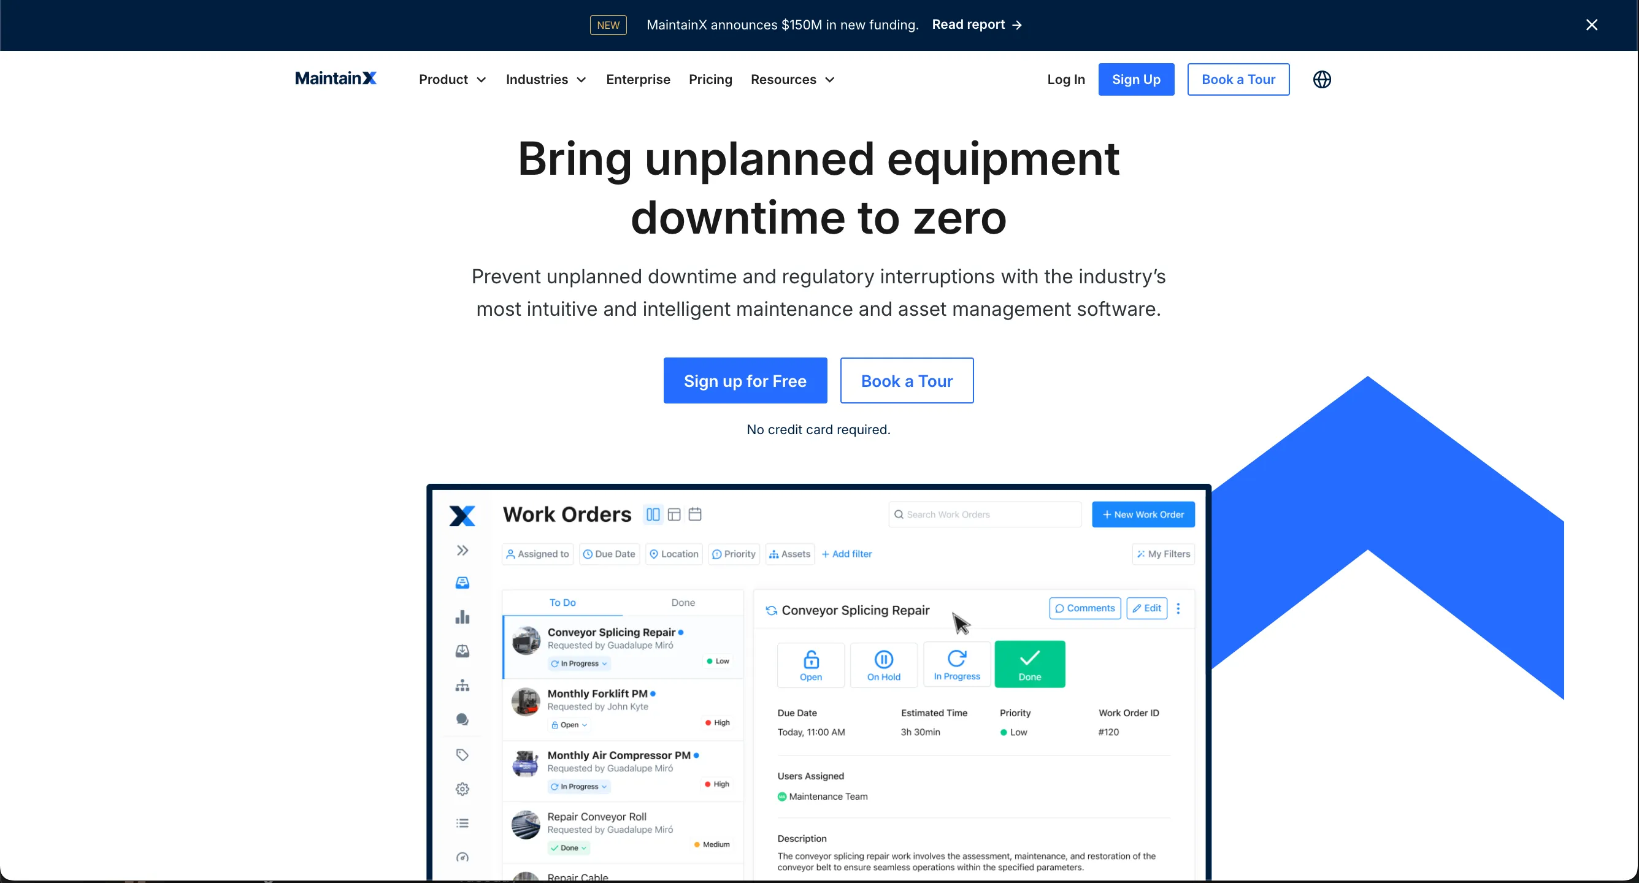Screen dimensions: 1639x883
Task: Set work order status to On Hold
Action: pyautogui.click(x=884, y=665)
